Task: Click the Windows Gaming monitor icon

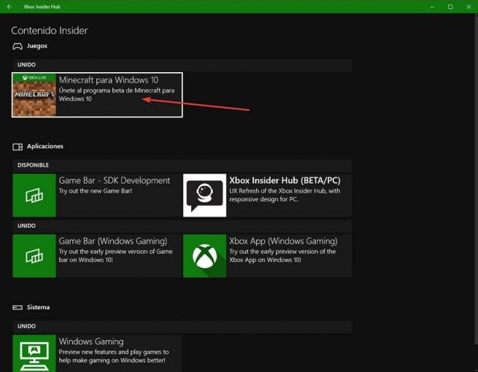Action: 34,354
